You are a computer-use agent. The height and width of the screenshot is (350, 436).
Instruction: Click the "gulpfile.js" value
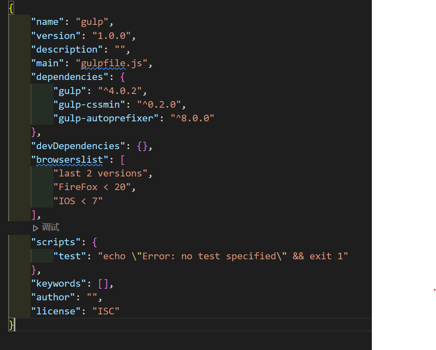pos(111,64)
